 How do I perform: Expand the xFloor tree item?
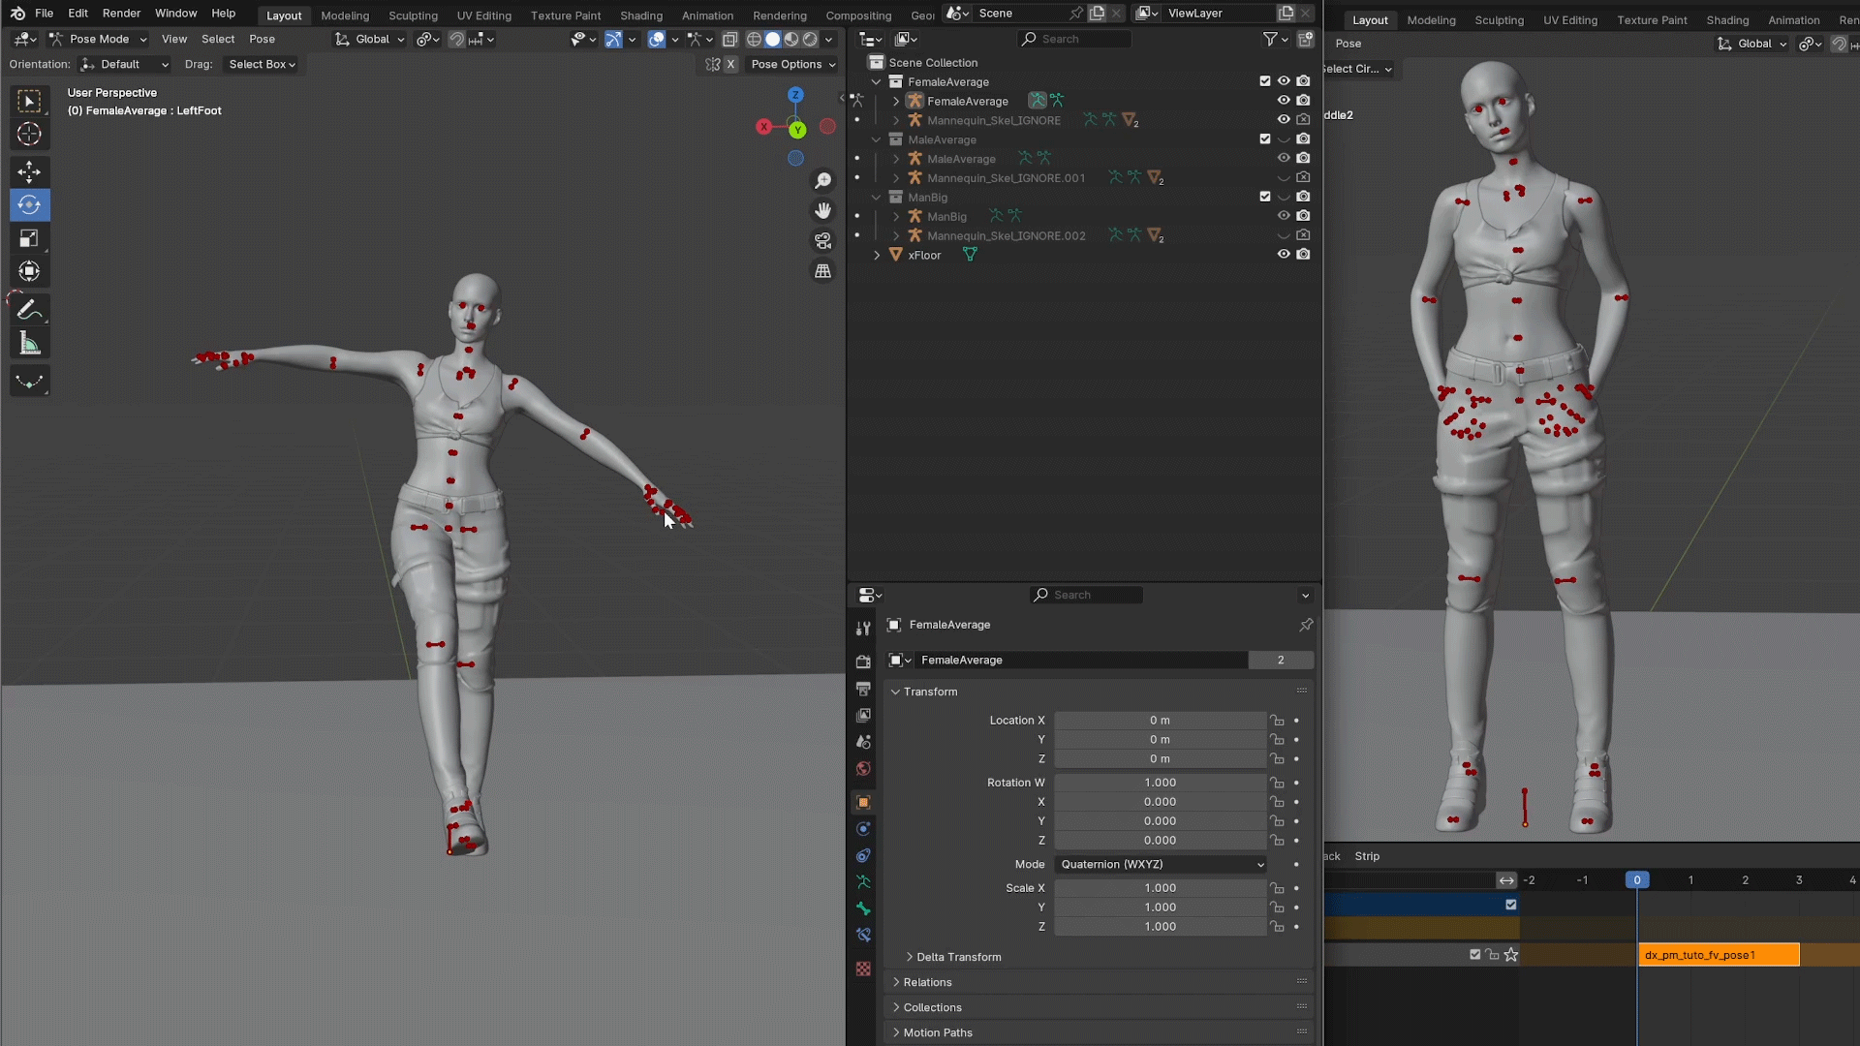pyautogui.click(x=877, y=255)
